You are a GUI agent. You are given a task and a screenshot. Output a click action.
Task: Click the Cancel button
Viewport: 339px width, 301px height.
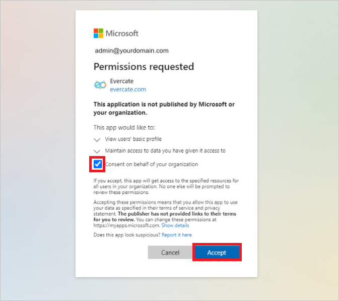click(x=170, y=252)
